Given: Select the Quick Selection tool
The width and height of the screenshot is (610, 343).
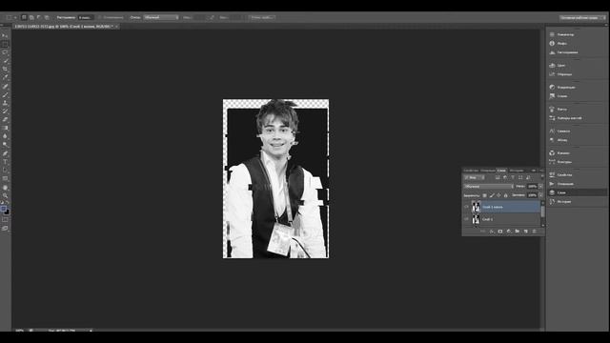Looking at the screenshot, I should pyautogui.click(x=5, y=61).
